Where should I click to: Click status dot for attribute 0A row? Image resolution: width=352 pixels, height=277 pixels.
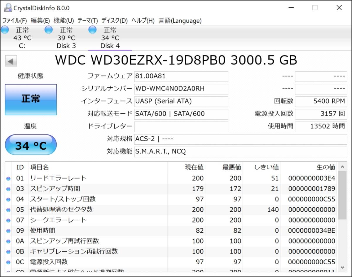point(8,241)
